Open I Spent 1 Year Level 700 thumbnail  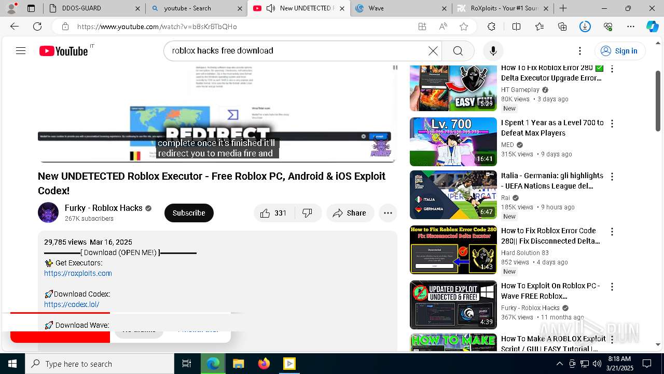(453, 142)
